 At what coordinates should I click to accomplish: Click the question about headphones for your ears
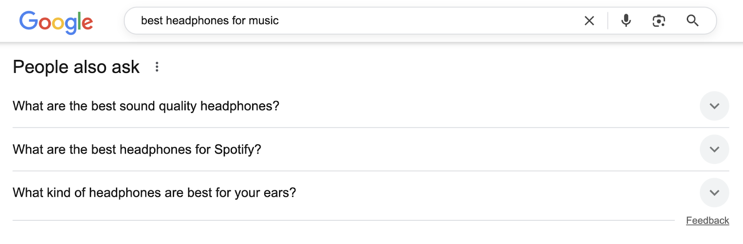(x=154, y=193)
